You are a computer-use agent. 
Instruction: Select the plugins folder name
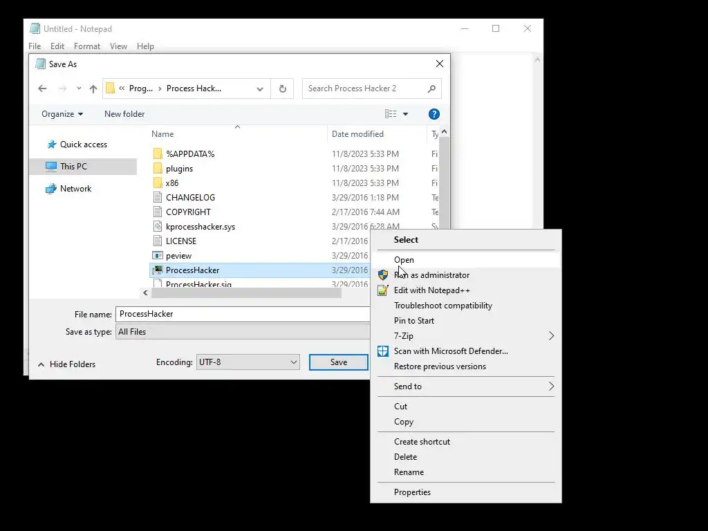click(179, 169)
